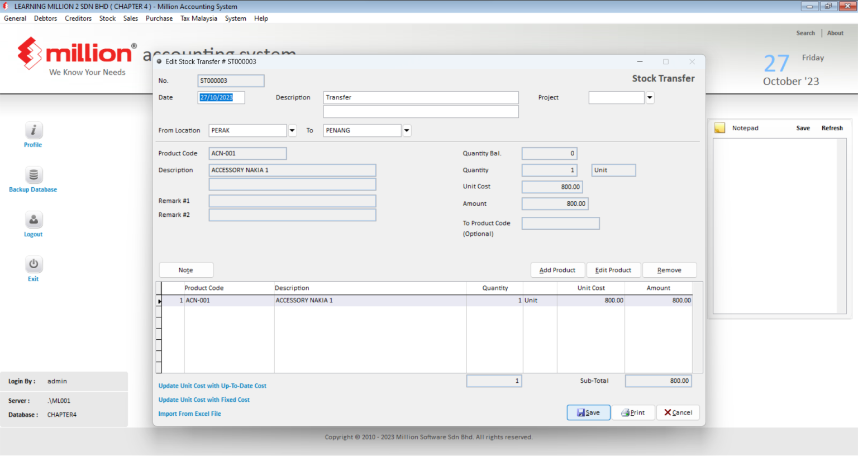The image size is (858, 456).
Task: Open the Tax Malaysia menu
Action: click(x=199, y=18)
